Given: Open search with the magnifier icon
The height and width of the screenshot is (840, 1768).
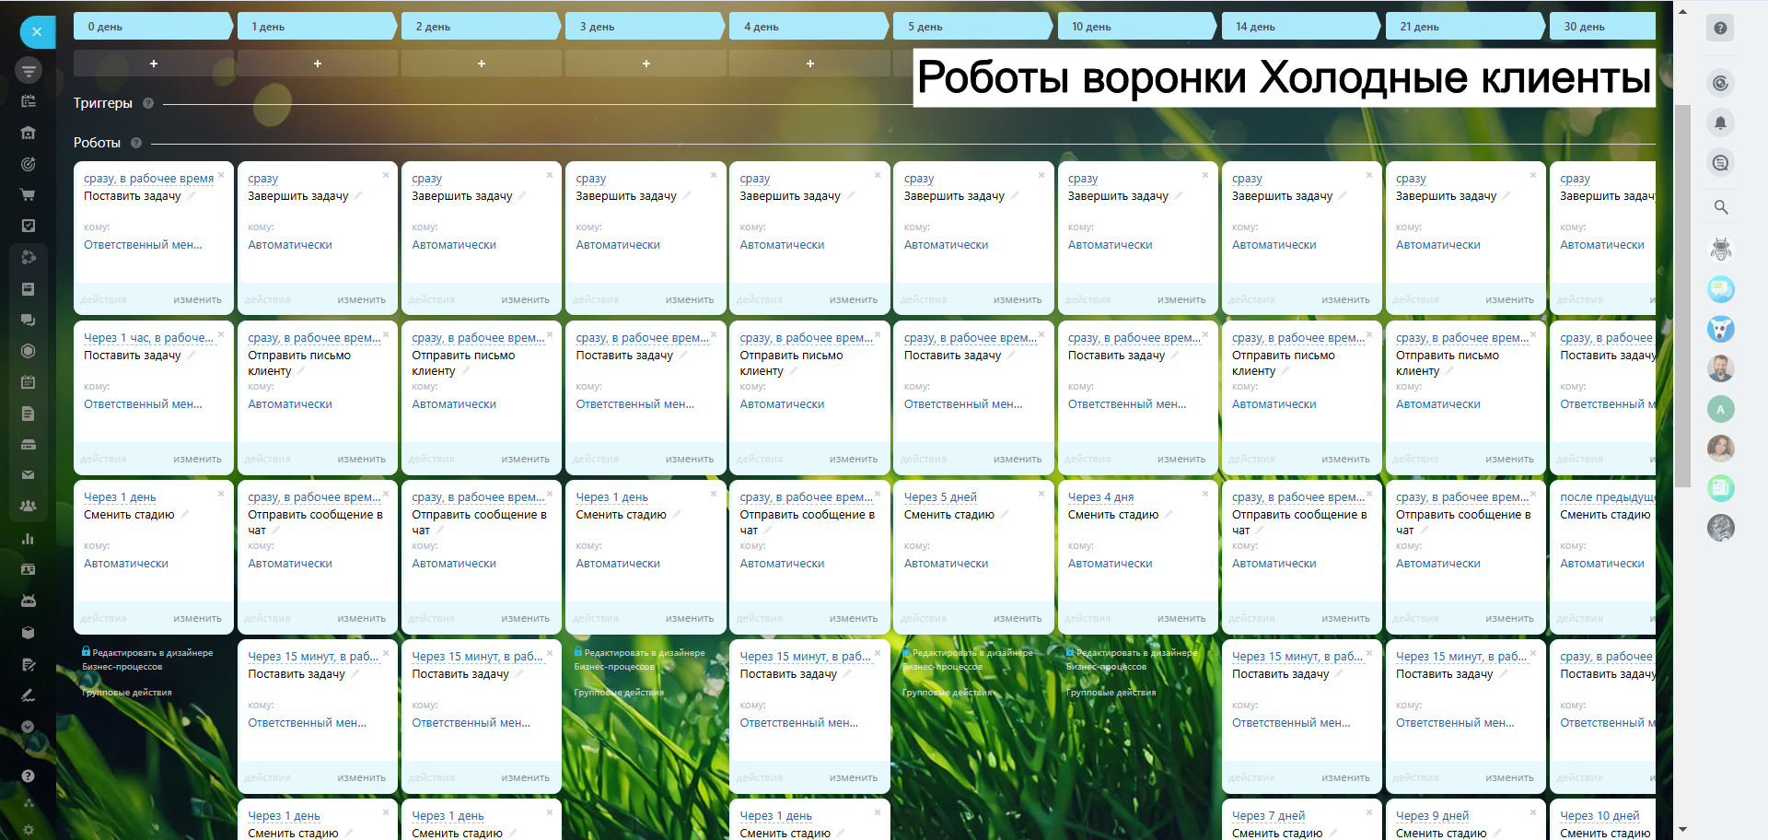Looking at the screenshot, I should 1720,207.
